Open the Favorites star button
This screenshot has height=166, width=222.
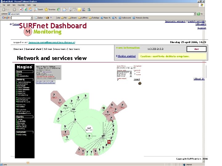[x=50, y=10]
